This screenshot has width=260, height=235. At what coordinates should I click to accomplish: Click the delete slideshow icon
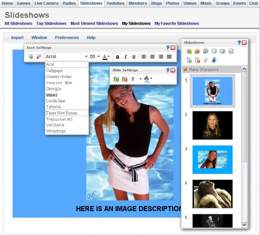tap(197, 51)
